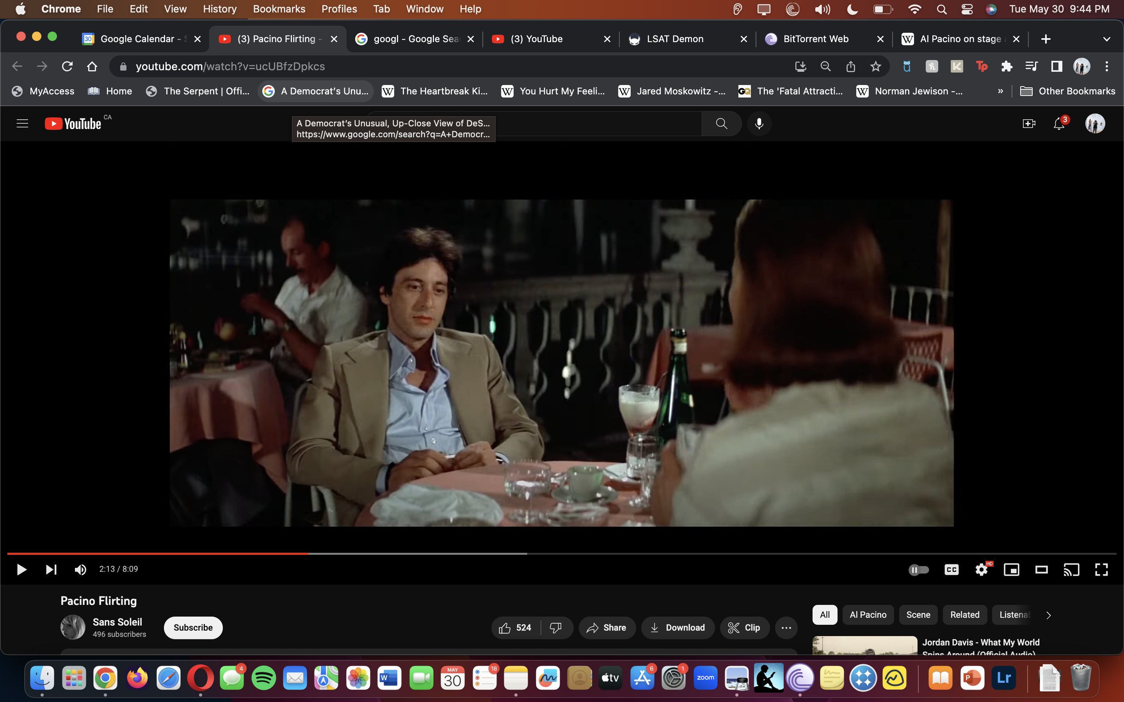Expand the tab search dropdown
The height and width of the screenshot is (702, 1124).
tap(1106, 39)
